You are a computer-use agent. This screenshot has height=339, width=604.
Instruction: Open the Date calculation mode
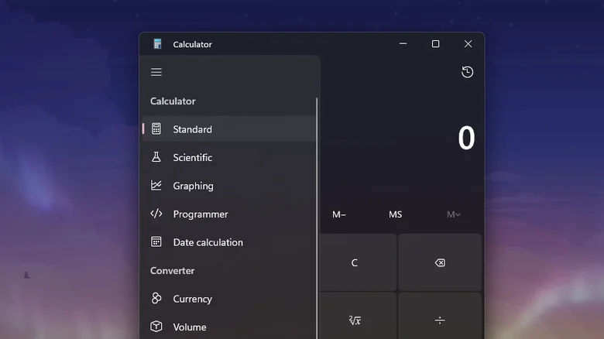tap(208, 242)
